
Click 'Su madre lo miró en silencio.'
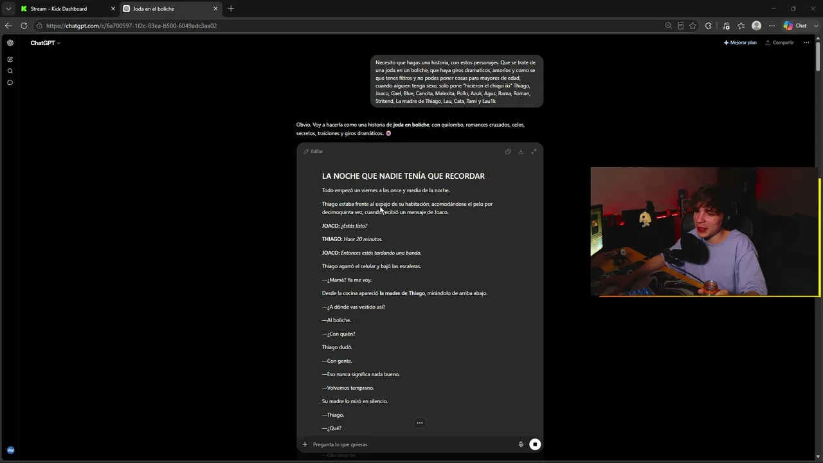[355, 401]
